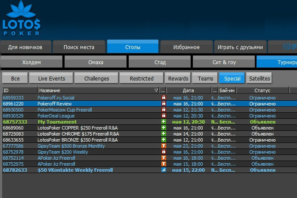Click green plus icon for My Tournament
Screen dimensions: 297x198
[164, 122]
